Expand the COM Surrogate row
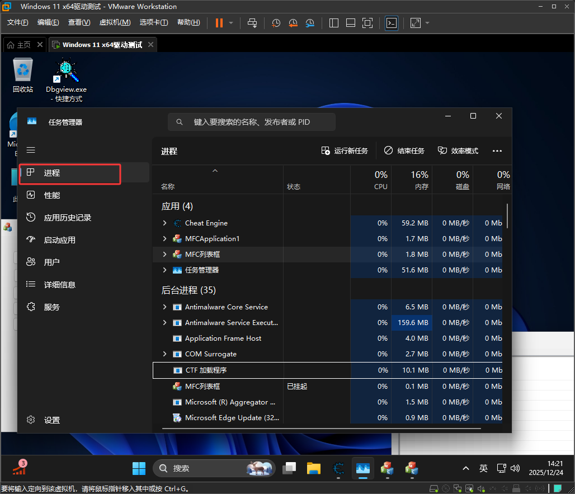The width and height of the screenshot is (575, 494). [164, 354]
